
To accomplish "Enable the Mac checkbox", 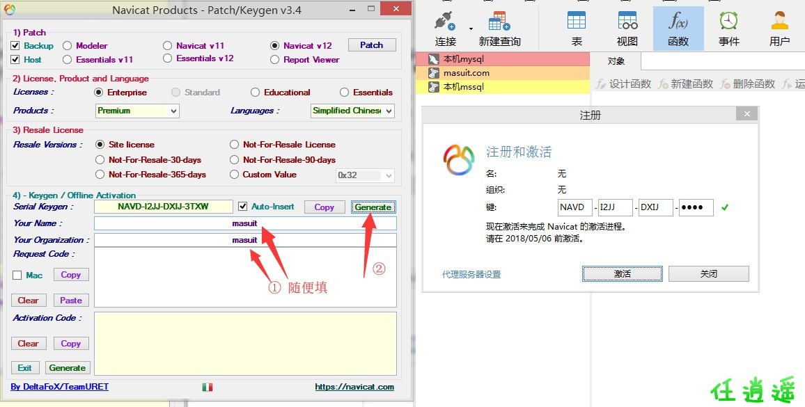I will 17,275.
